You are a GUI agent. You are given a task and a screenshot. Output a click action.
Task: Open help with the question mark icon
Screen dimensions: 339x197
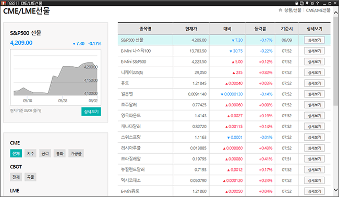pos(318,3)
